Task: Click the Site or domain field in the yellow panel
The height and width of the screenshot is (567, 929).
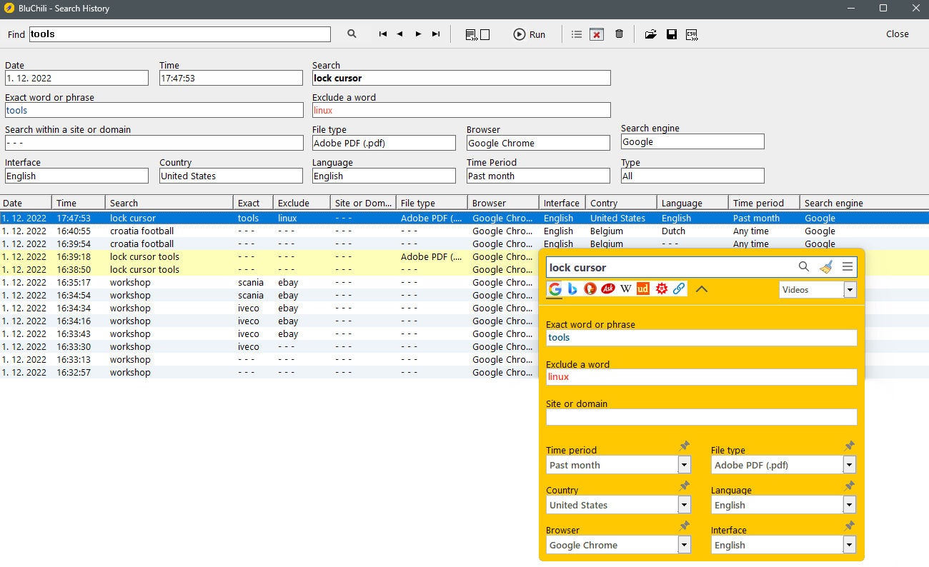Action: tap(702, 417)
